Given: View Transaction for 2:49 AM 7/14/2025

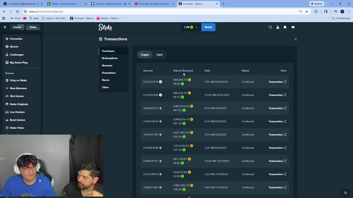Looking at the screenshot, I should coord(277,187).
